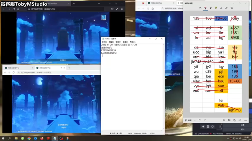Click the new snip button

point(188,120)
